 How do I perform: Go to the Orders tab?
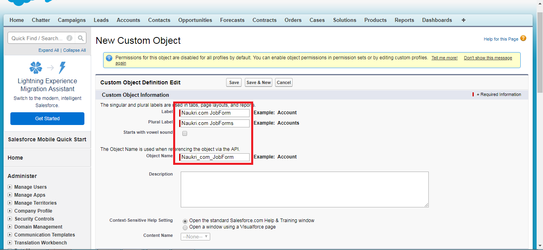click(x=293, y=20)
